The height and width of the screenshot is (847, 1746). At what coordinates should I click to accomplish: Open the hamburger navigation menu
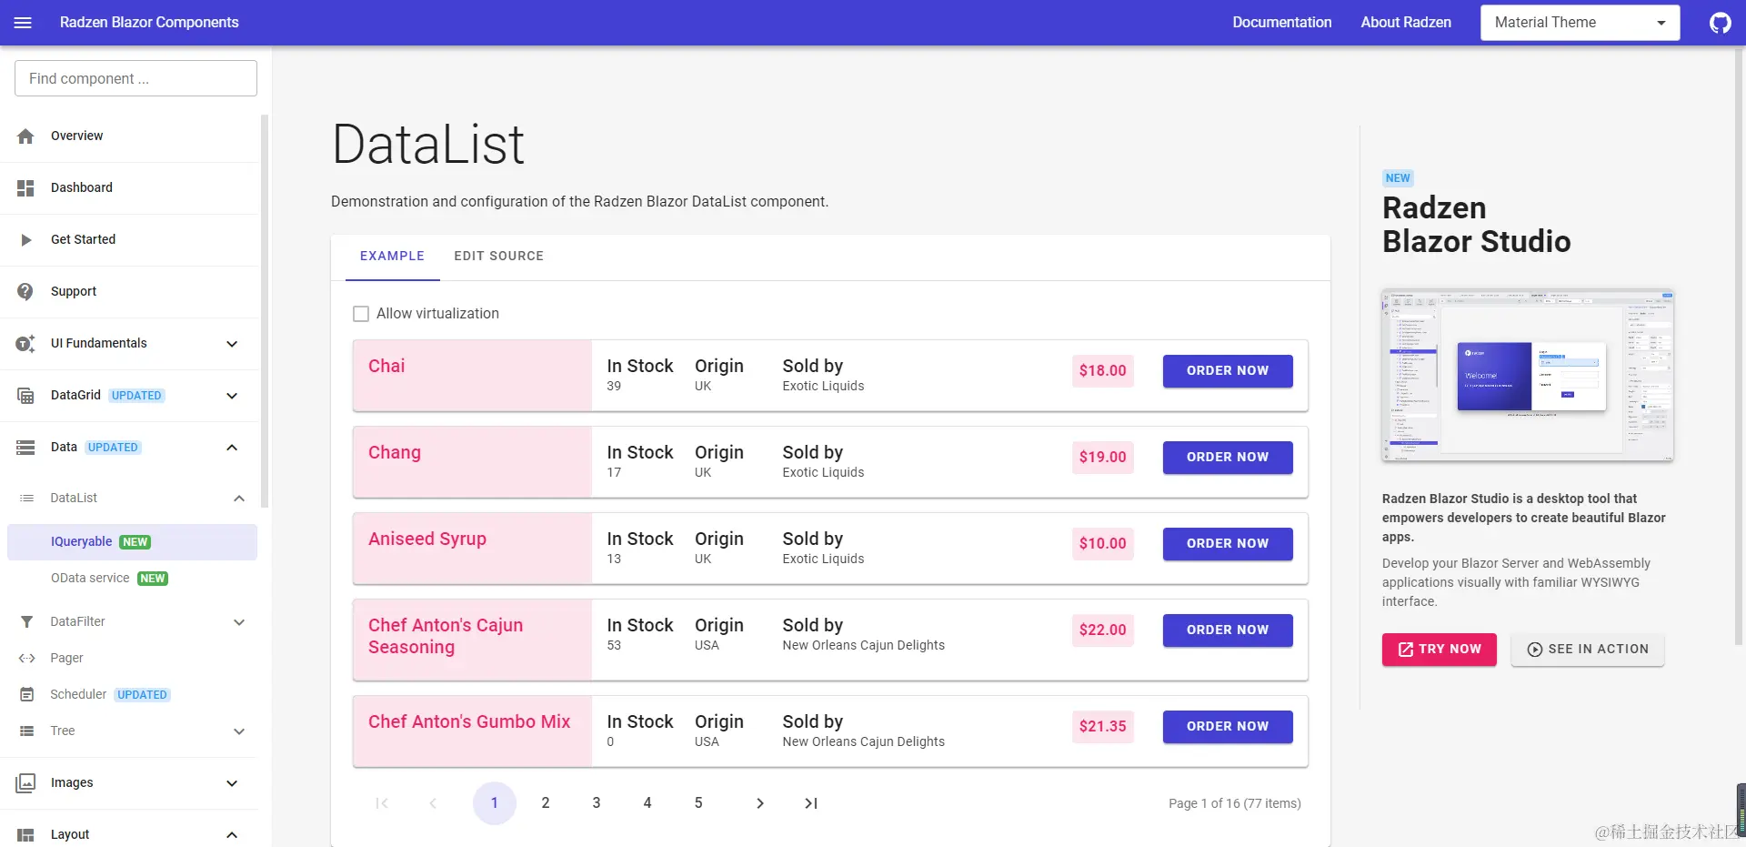tap(23, 23)
